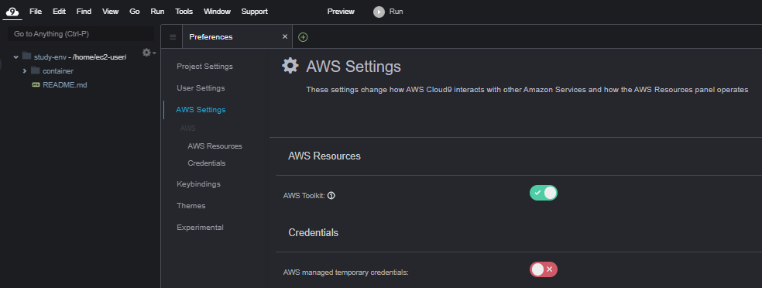Click the Cloud9 logo icon
The image size is (762, 288).
(13, 12)
